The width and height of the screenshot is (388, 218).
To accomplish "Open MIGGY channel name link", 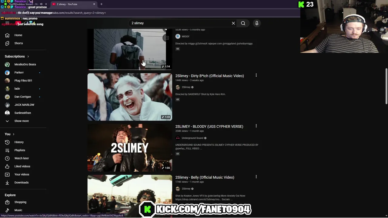I will point(186,36).
